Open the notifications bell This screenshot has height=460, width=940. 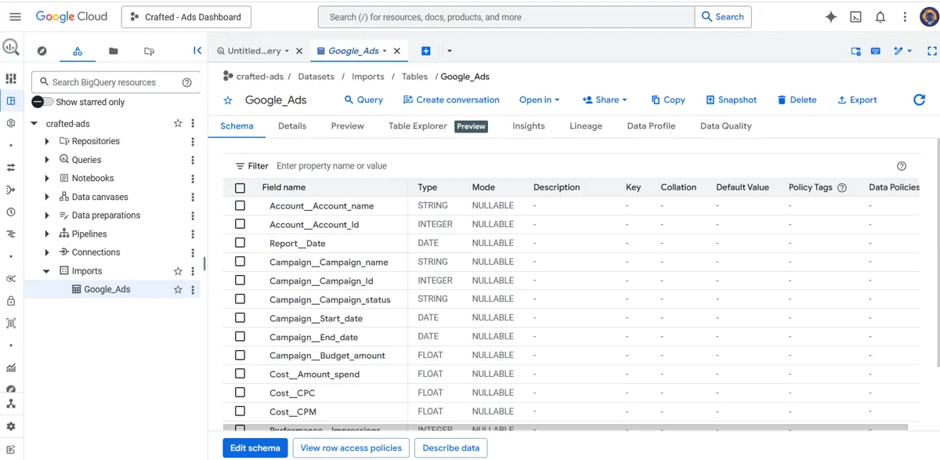point(880,16)
